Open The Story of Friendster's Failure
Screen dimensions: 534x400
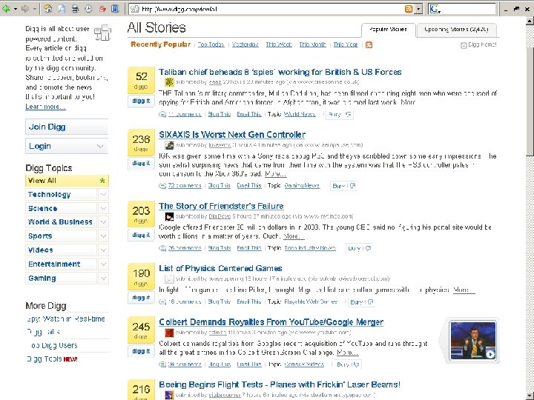click(x=221, y=206)
